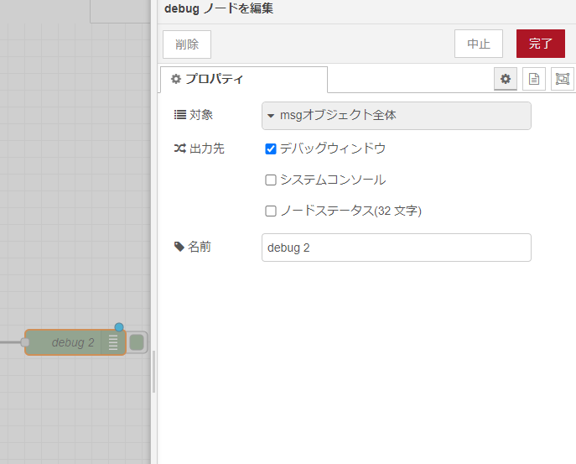Click the debug 2 node input port
Viewport: 576px width, 464px height.
click(25, 342)
